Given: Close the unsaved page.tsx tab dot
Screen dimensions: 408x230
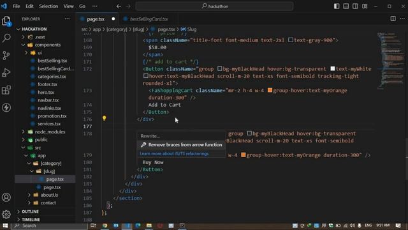Looking at the screenshot, I should pyautogui.click(x=113, y=19).
